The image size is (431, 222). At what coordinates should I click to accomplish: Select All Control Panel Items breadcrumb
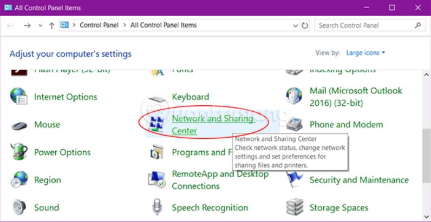tap(164, 25)
